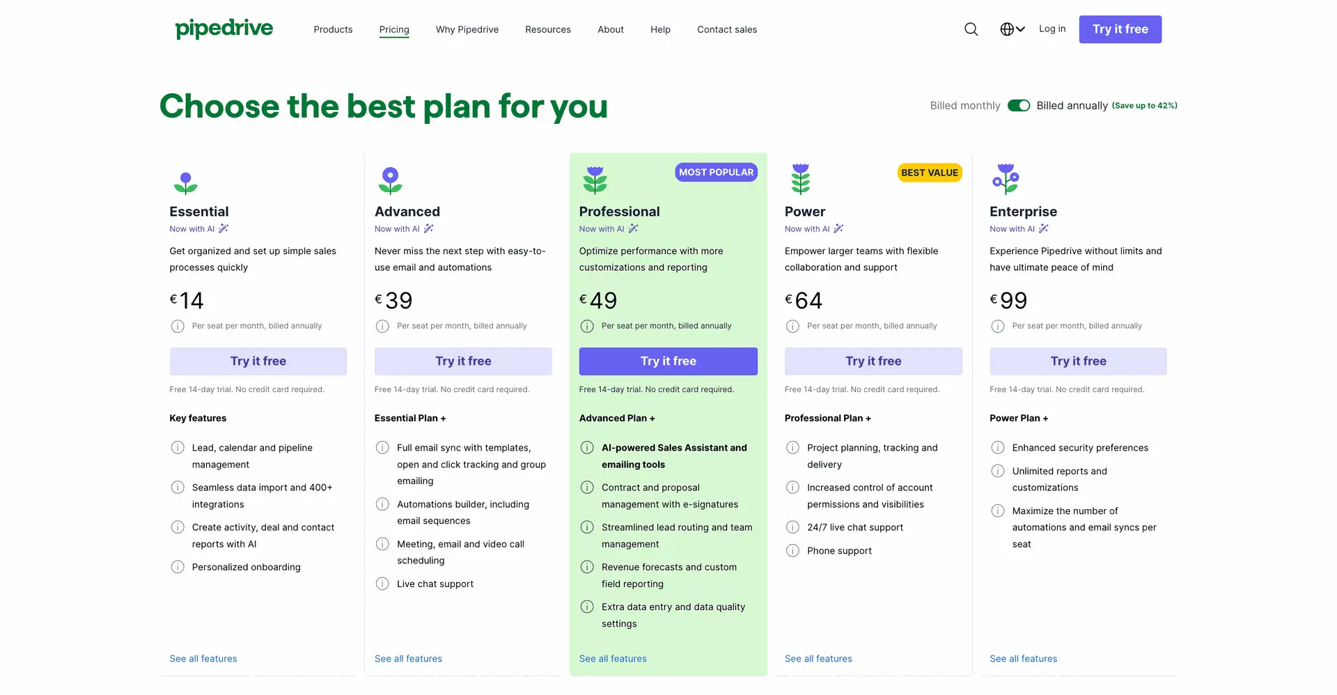Open the Why Pipedrive nav item
1337x695 pixels.
(x=467, y=29)
